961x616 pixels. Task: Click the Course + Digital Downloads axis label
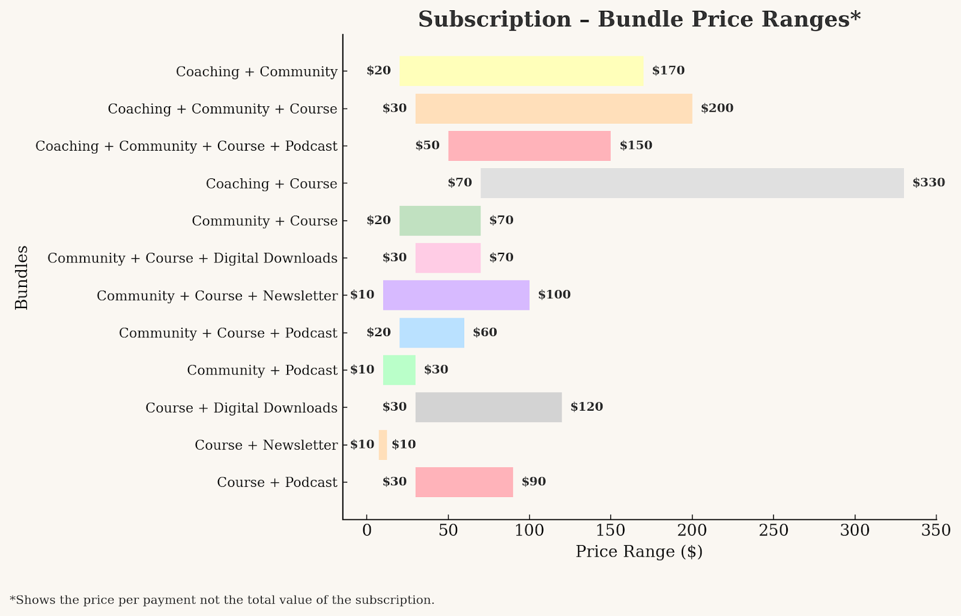tap(241, 408)
